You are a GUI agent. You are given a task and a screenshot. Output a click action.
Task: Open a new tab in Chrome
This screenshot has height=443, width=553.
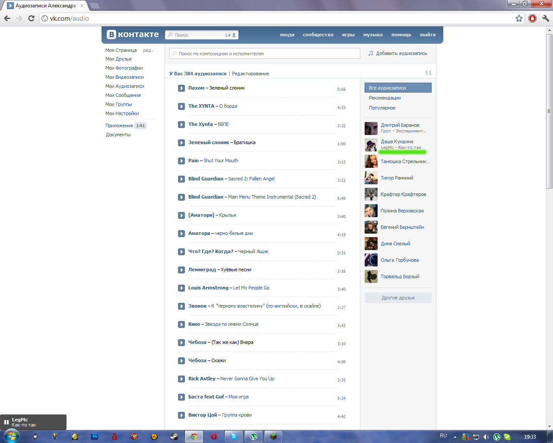[94, 6]
